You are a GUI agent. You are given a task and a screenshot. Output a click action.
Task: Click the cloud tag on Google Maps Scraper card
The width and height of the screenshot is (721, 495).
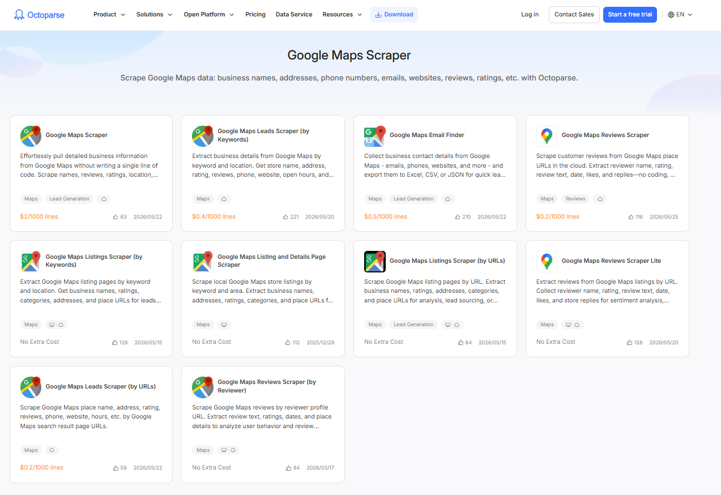click(x=104, y=199)
